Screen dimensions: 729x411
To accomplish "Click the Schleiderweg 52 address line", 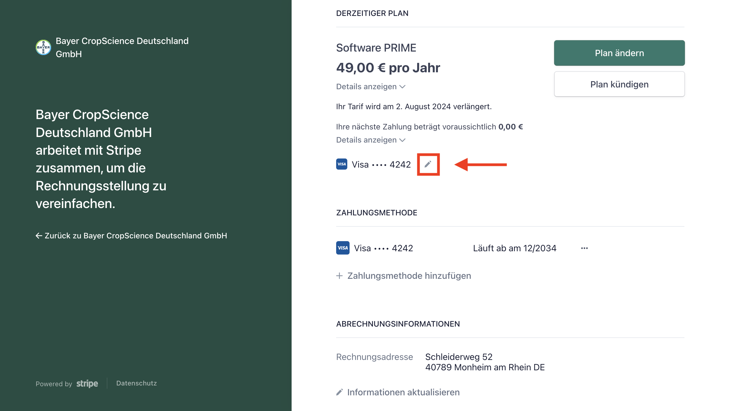I will (x=459, y=357).
